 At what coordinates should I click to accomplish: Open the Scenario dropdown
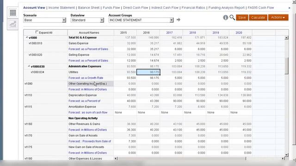click(44, 20)
